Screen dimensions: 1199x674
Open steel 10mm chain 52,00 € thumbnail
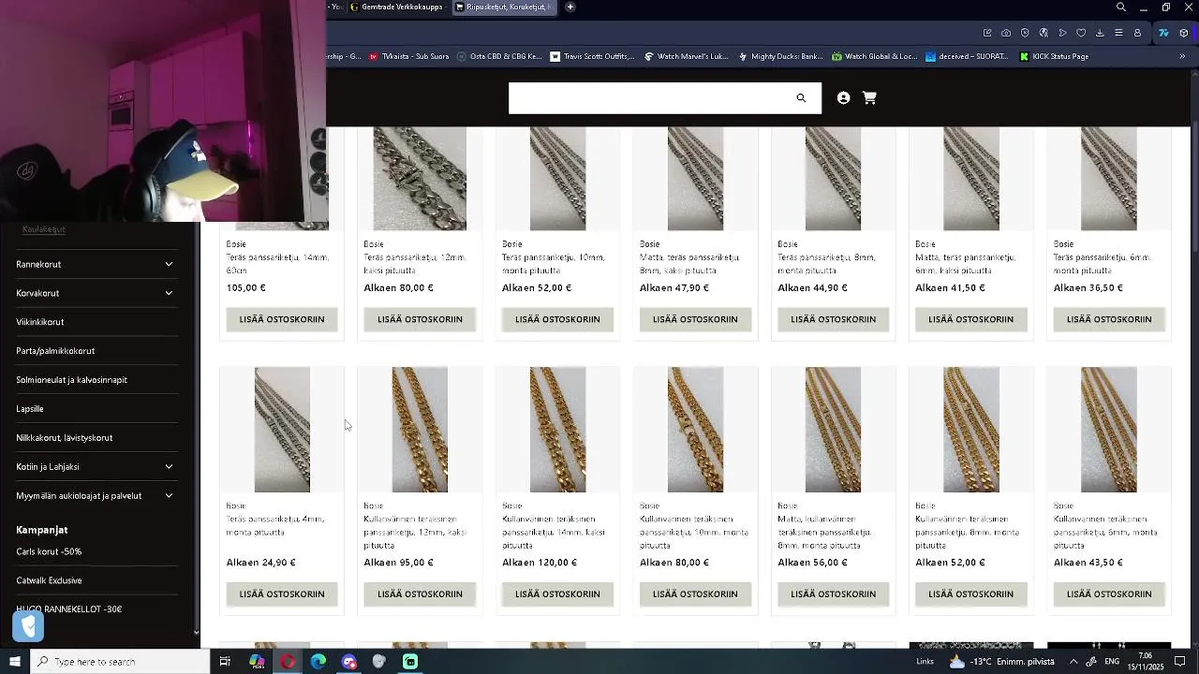point(557,179)
